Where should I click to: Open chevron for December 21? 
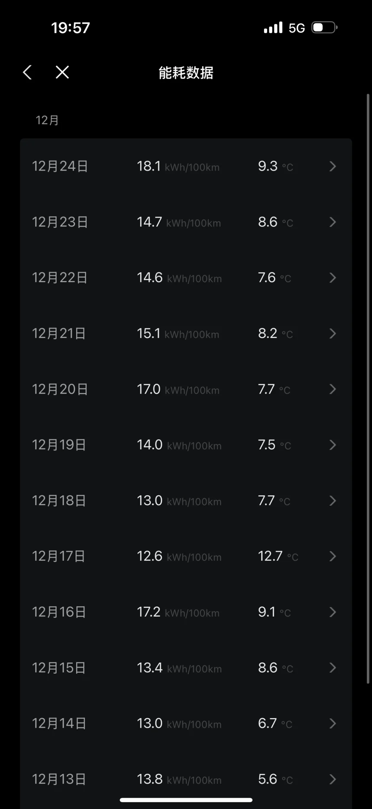click(x=333, y=334)
